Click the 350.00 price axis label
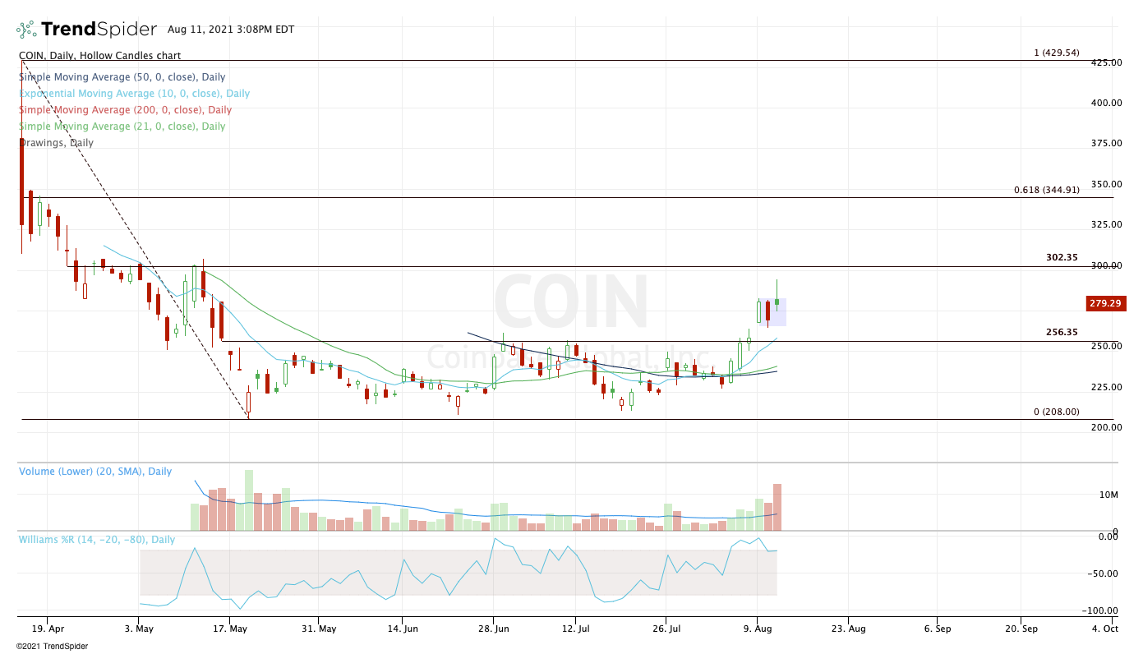Image resolution: width=1143 pixels, height=654 pixels. 1106,184
